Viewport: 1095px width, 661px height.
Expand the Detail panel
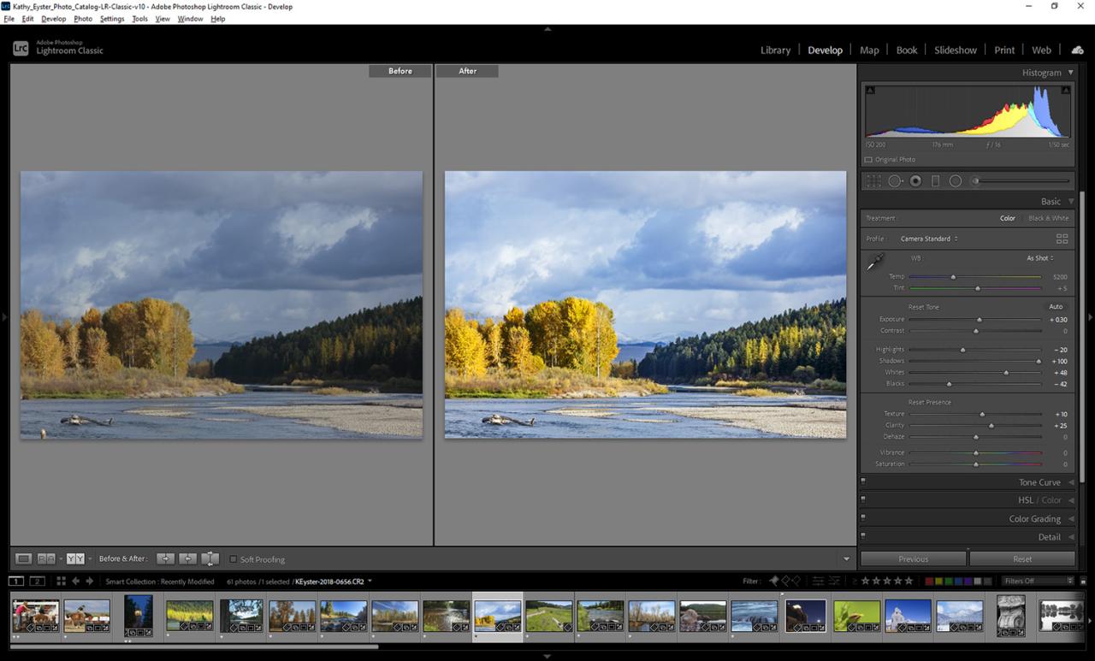click(1070, 537)
